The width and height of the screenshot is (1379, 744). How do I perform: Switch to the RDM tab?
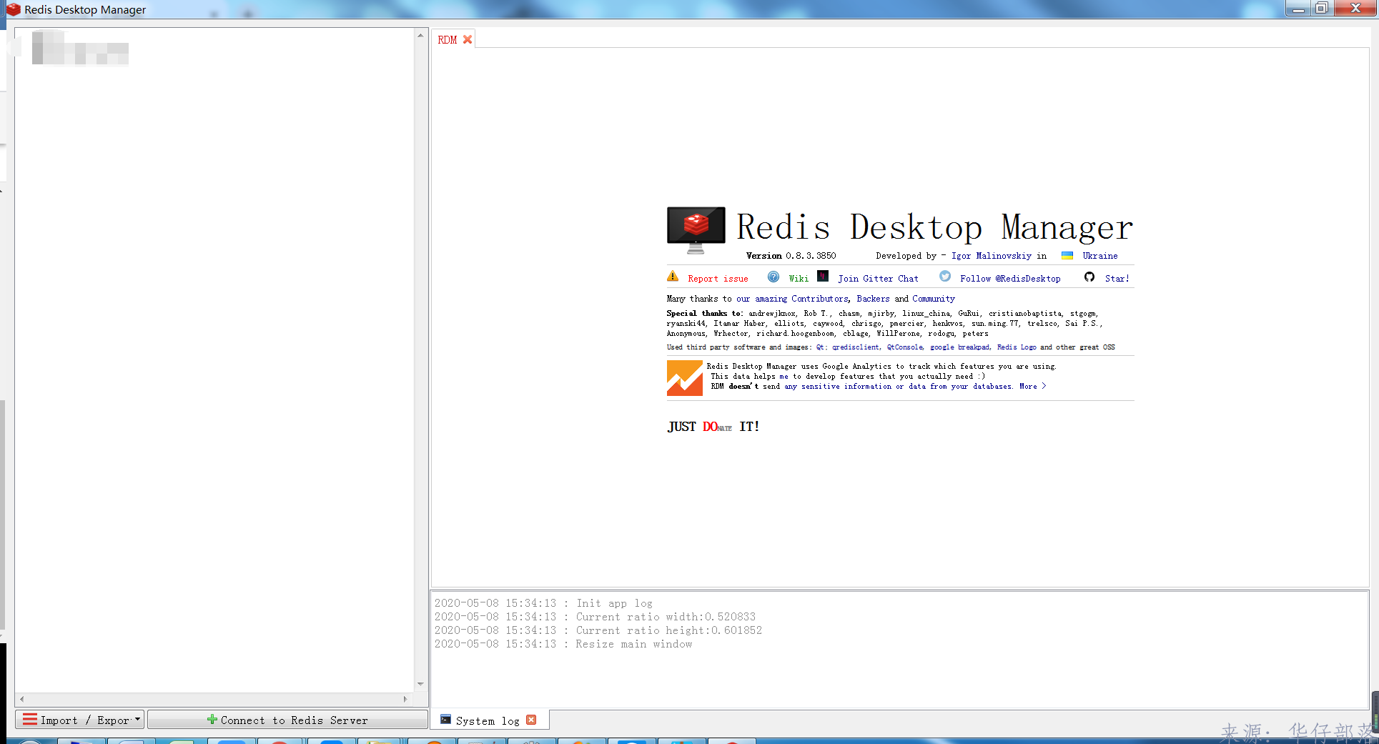pos(447,40)
